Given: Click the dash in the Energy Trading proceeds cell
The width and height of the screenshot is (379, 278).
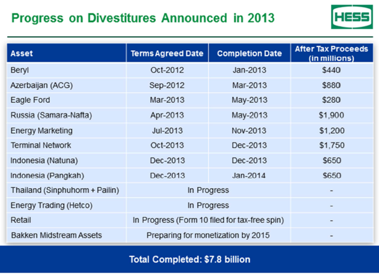Looking at the screenshot, I should (x=332, y=205).
